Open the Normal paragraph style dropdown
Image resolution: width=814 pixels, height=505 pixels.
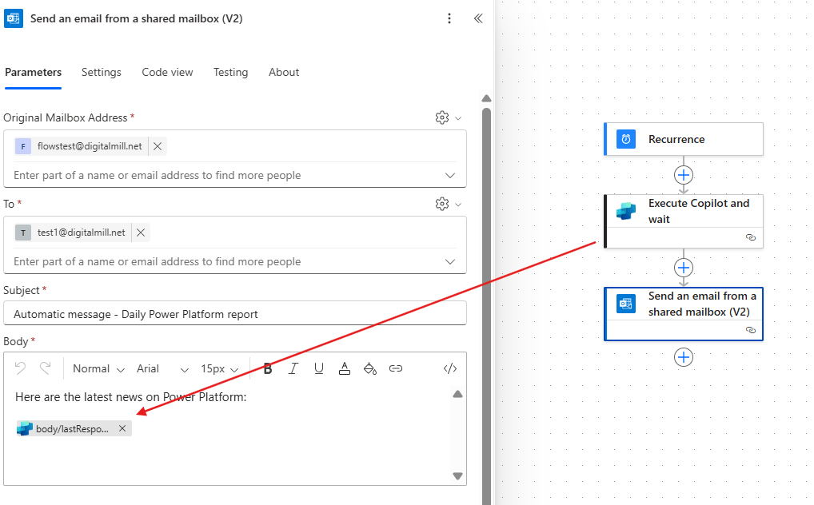(98, 368)
